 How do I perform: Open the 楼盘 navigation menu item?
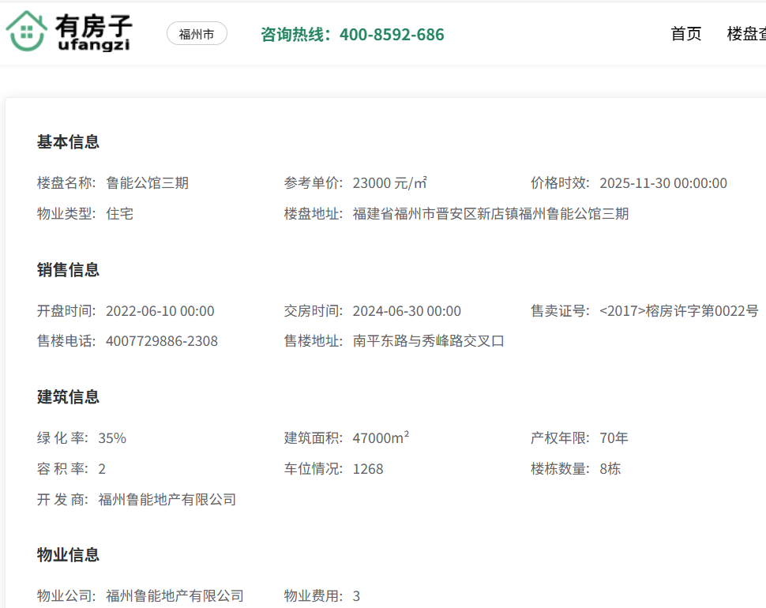[x=745, y=34]
